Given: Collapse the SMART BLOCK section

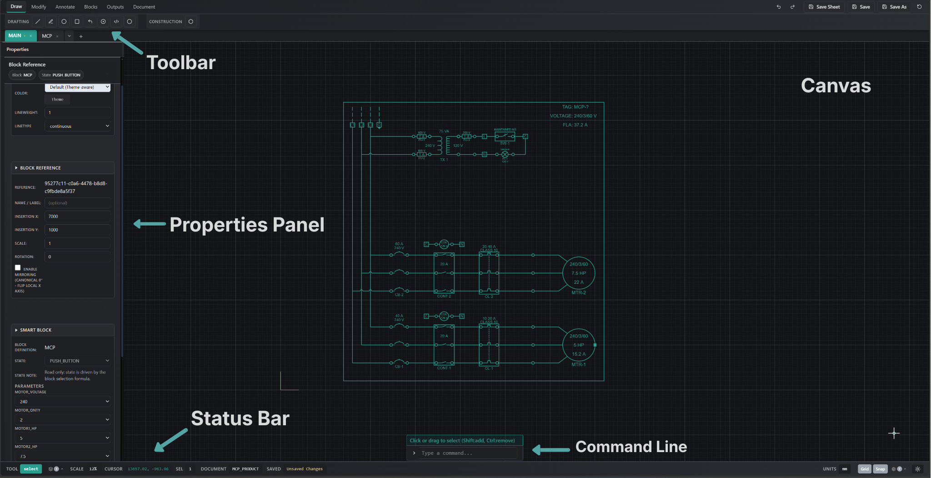Looking at the screenshot, I should pos(63,330).
